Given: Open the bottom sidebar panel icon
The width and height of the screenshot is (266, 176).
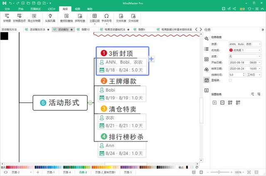Looking at the screenshot, I should [207, 90].
